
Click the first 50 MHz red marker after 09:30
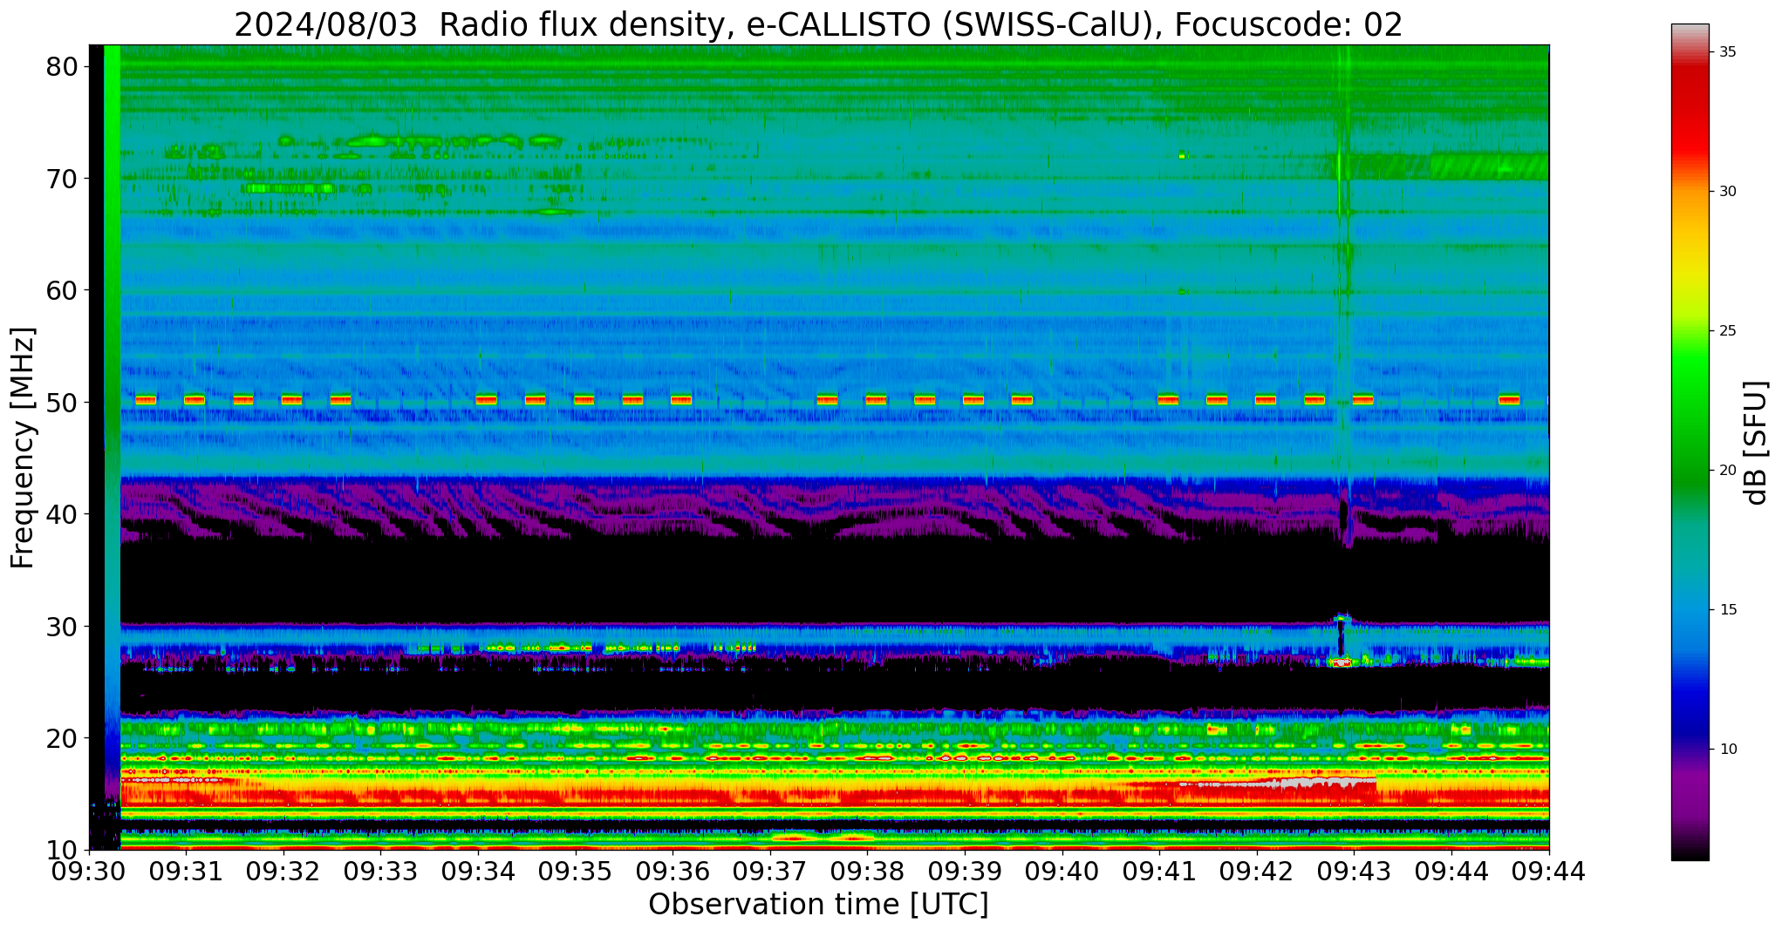(x=146, y=400)
